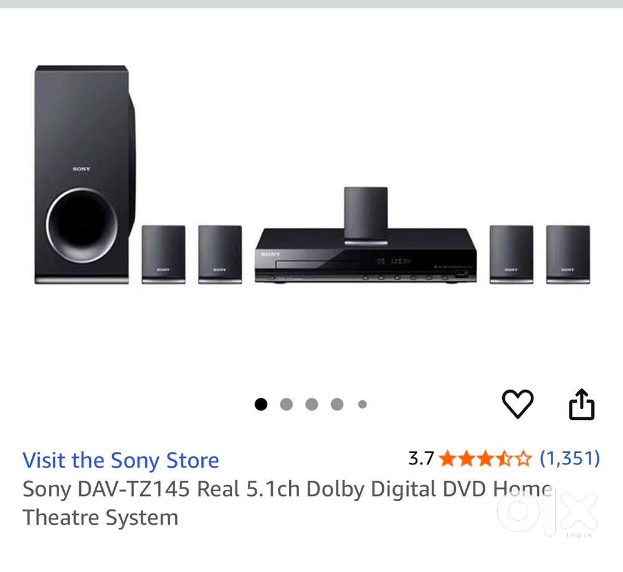
Task: Select the small fifth carousel dot
Action: click(x=362, y=405)
